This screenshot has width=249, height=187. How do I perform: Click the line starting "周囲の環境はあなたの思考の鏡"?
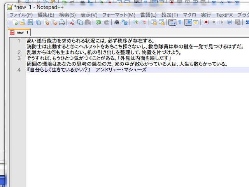(x=127, y=64)
